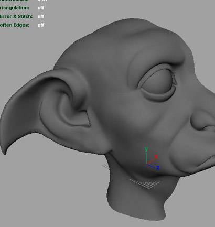Click the Mirror & Stitch HUD label
Image resolution: width=215 pixels, height=227 pixels.
[16, 16]
